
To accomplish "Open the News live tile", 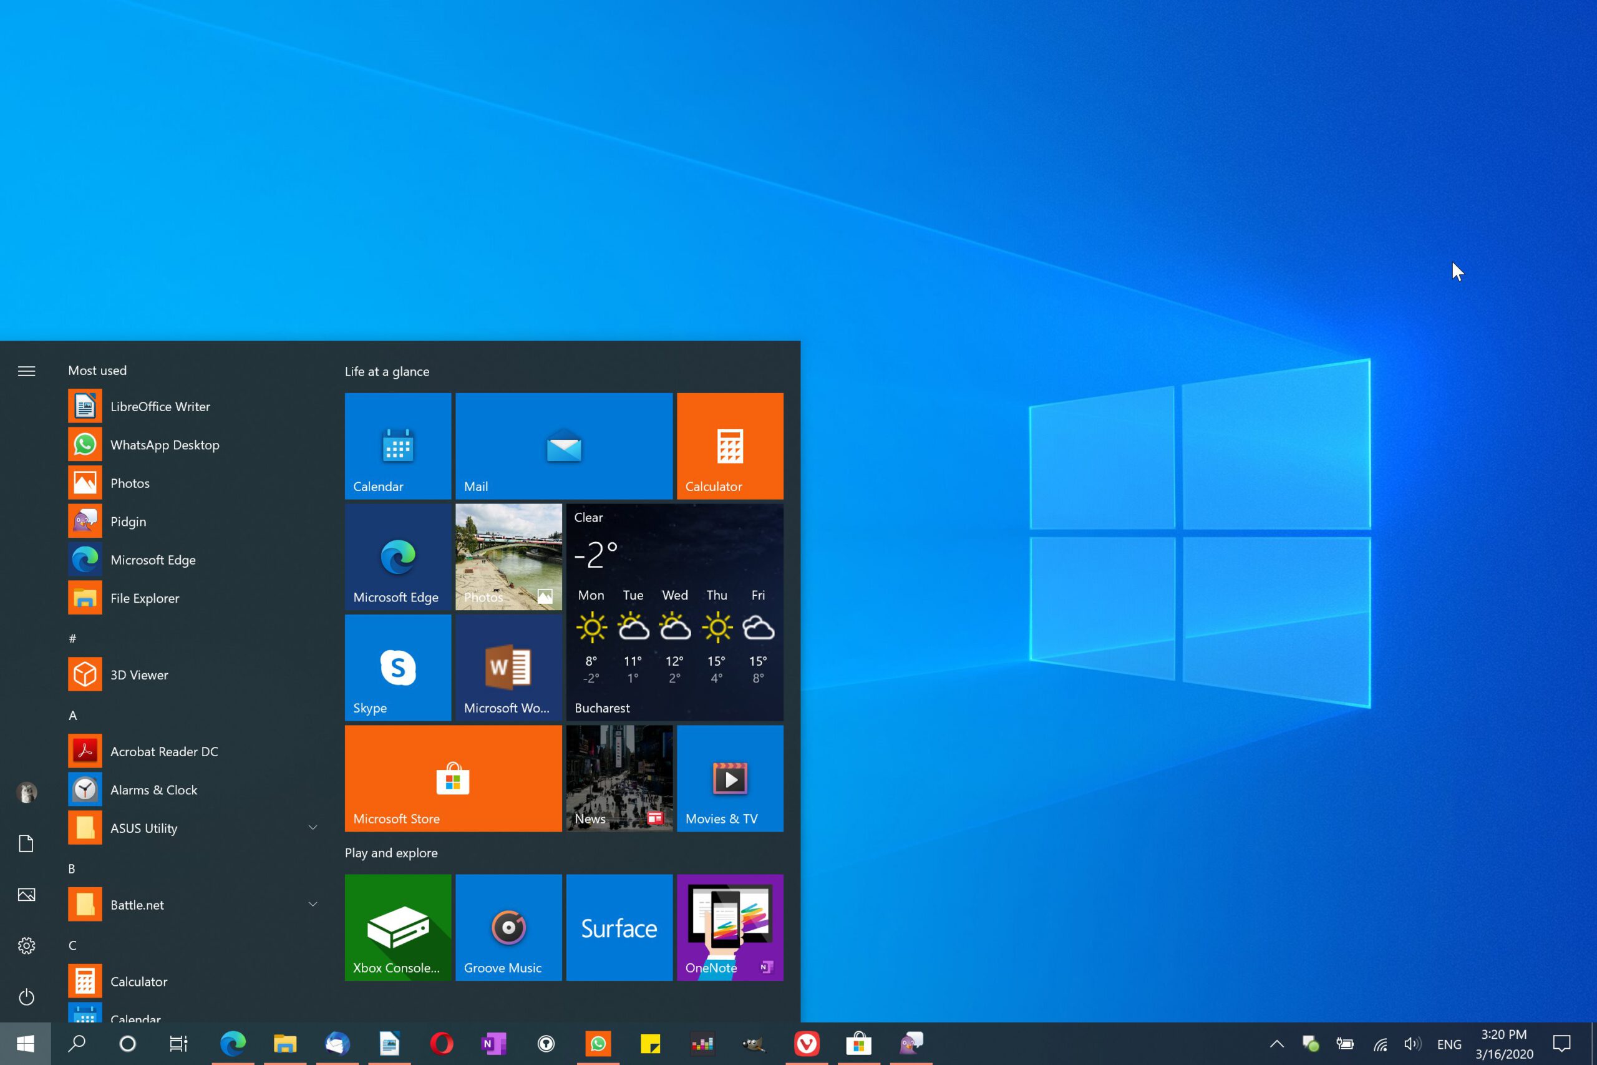I will point(619,779).
